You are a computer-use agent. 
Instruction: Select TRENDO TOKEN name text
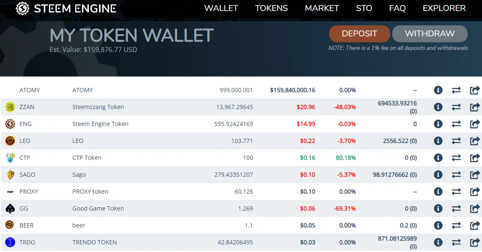(94, 242)
